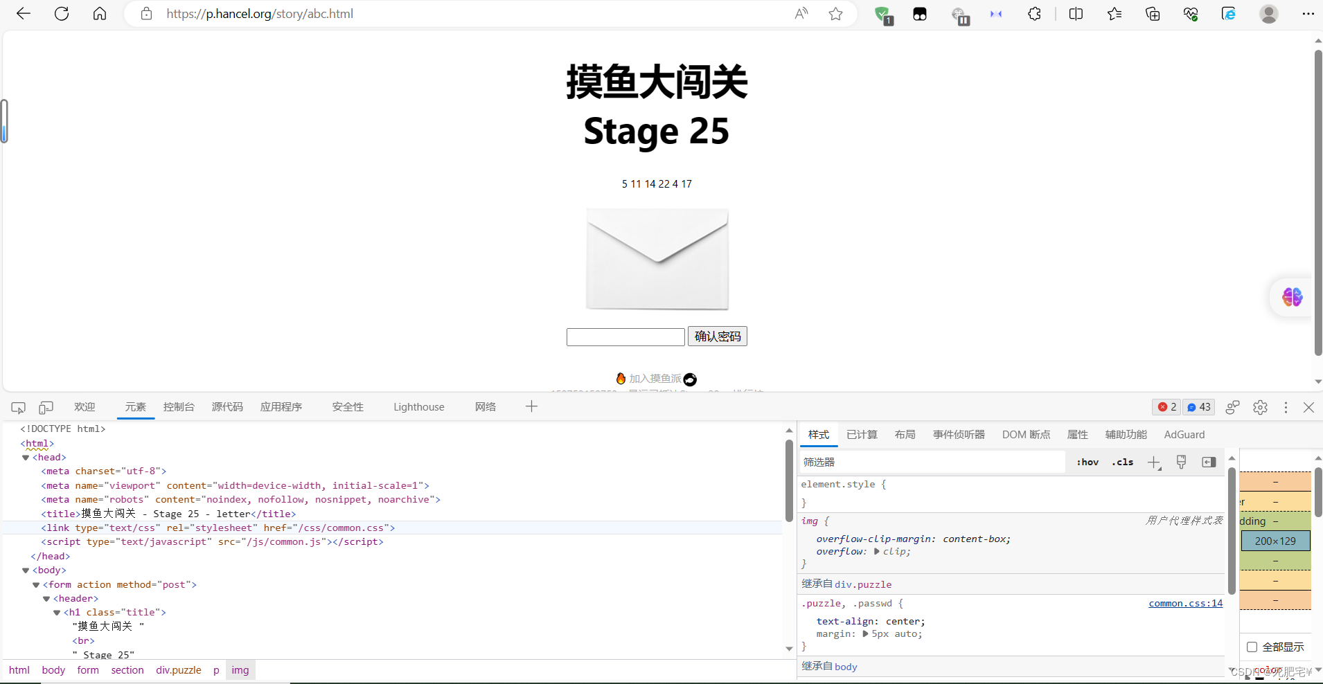Open split screen view icon

[x=1076, y=14]
